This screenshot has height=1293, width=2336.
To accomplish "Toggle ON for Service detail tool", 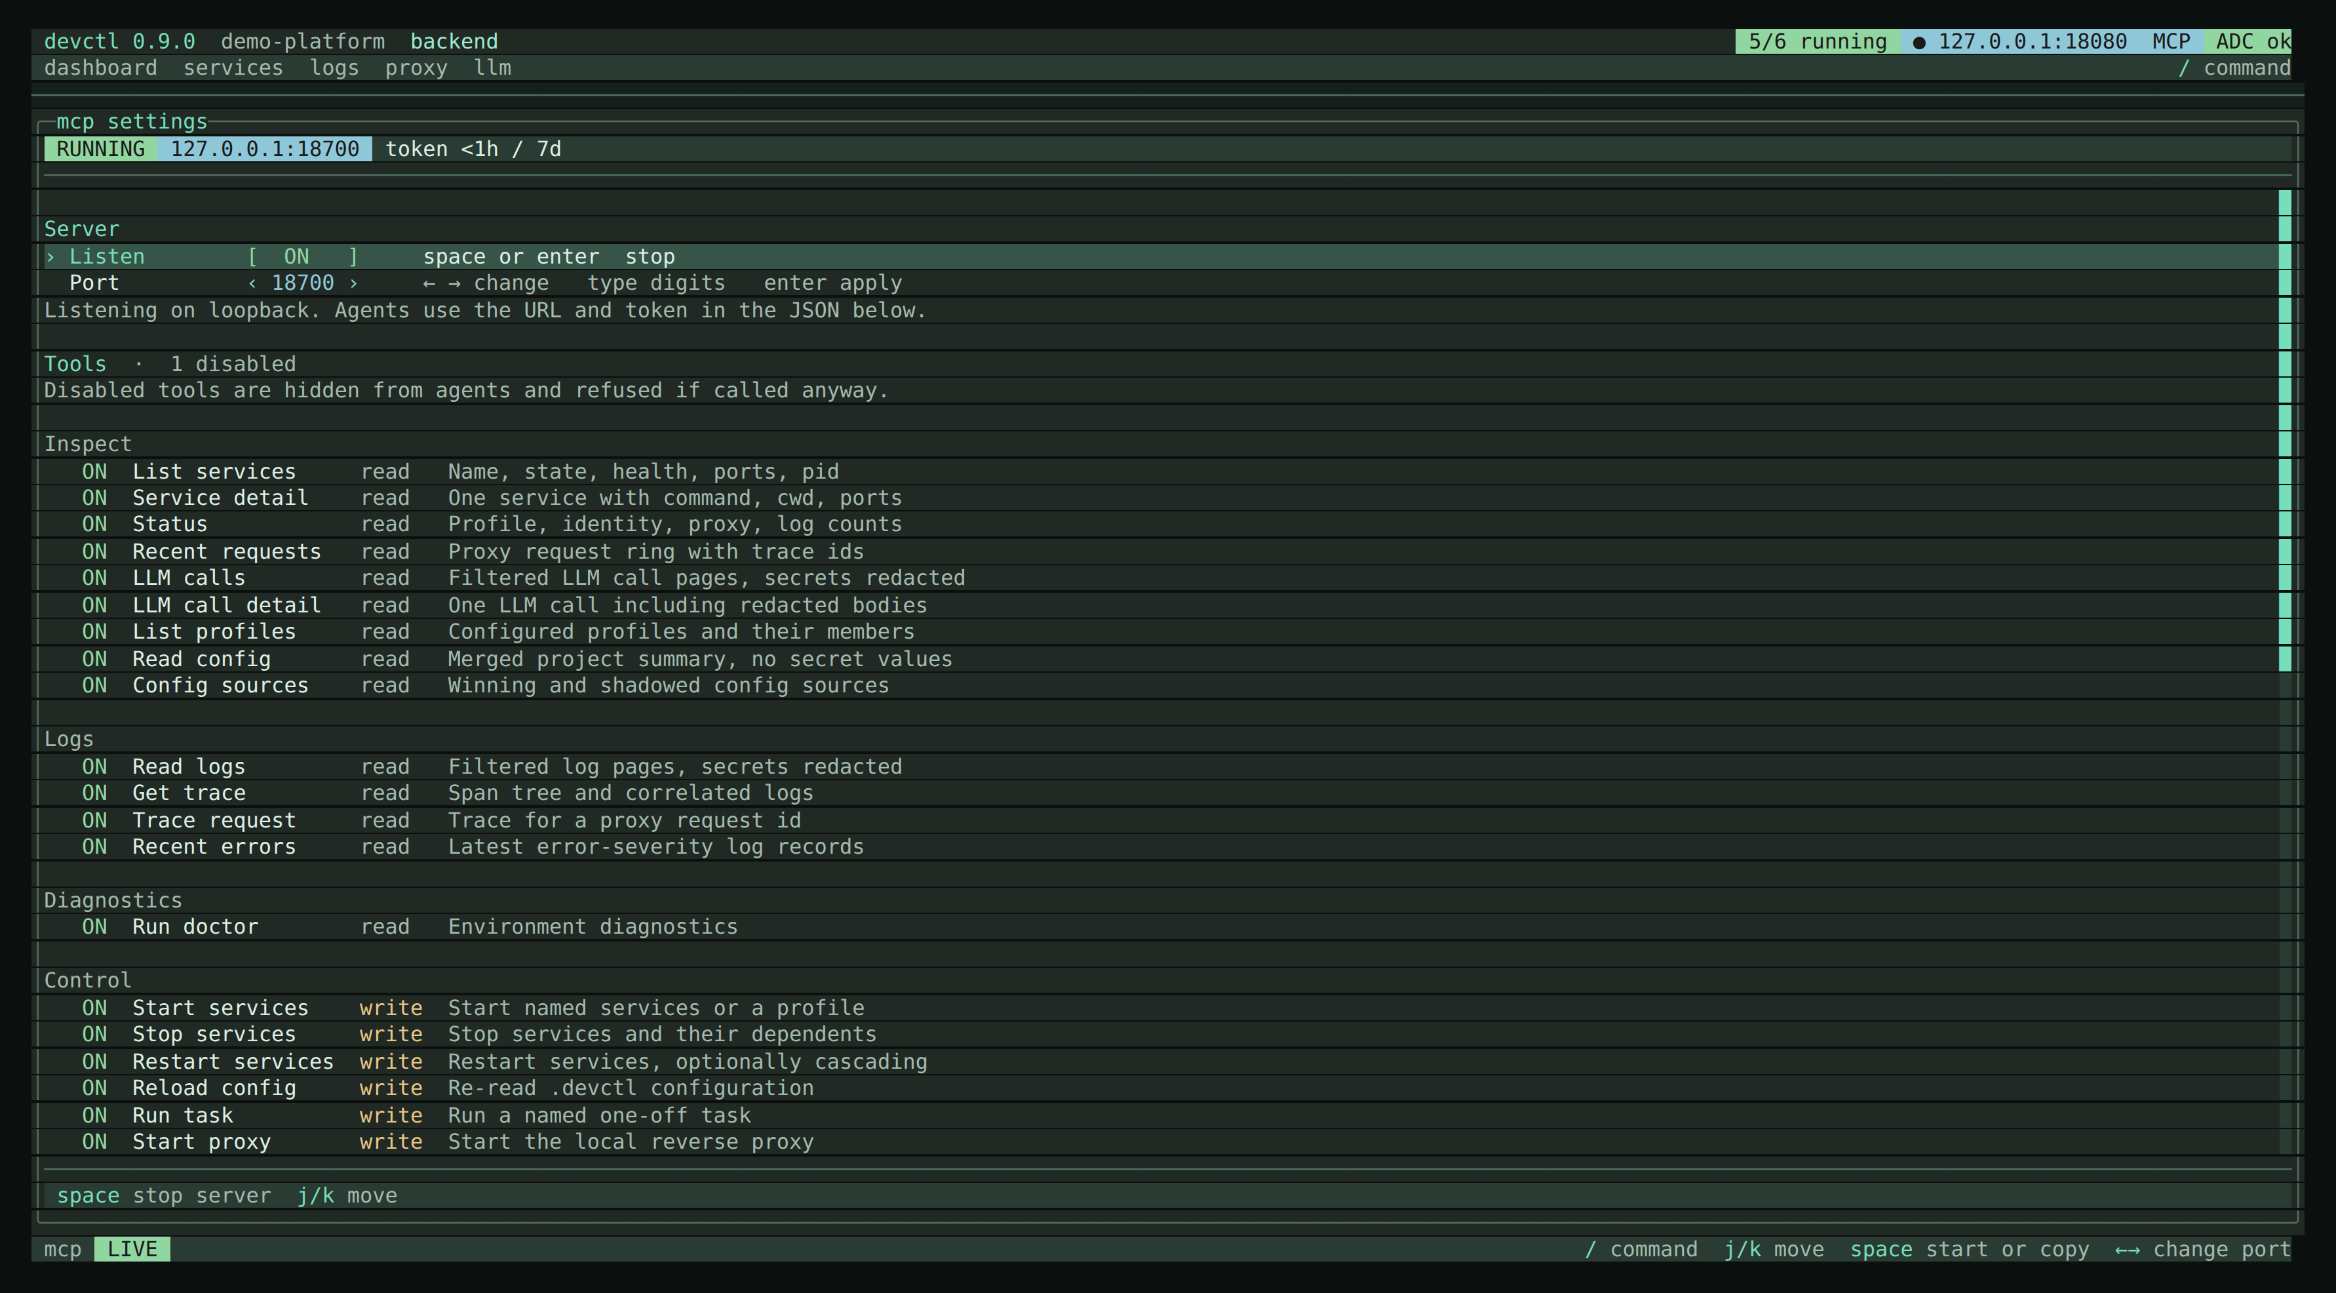I will click(94, 498).
